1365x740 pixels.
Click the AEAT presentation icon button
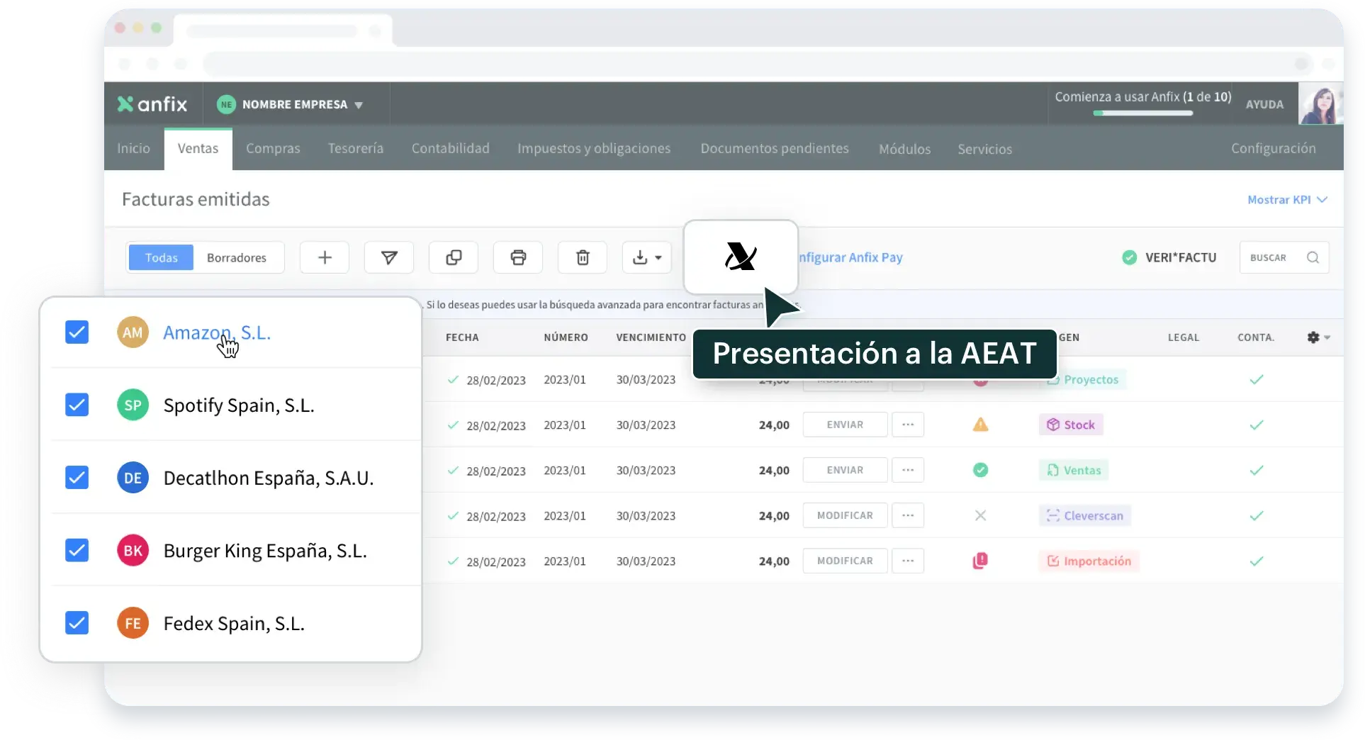point(741,257)
